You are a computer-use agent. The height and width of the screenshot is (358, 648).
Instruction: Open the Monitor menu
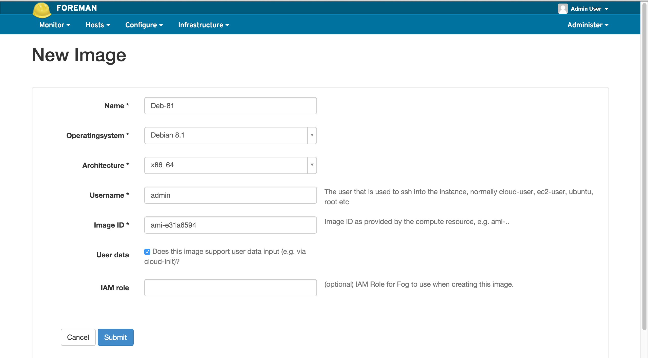(55, 25)
